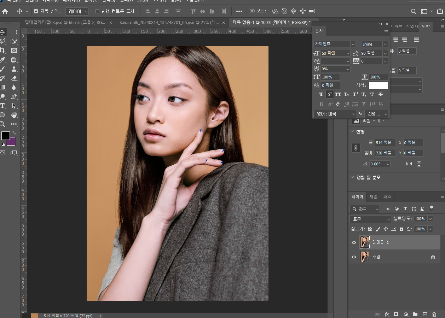The width and height of the screenshot is (445, 318).
Task: Activate the Hand tool
Action: (x=14, y=115)
